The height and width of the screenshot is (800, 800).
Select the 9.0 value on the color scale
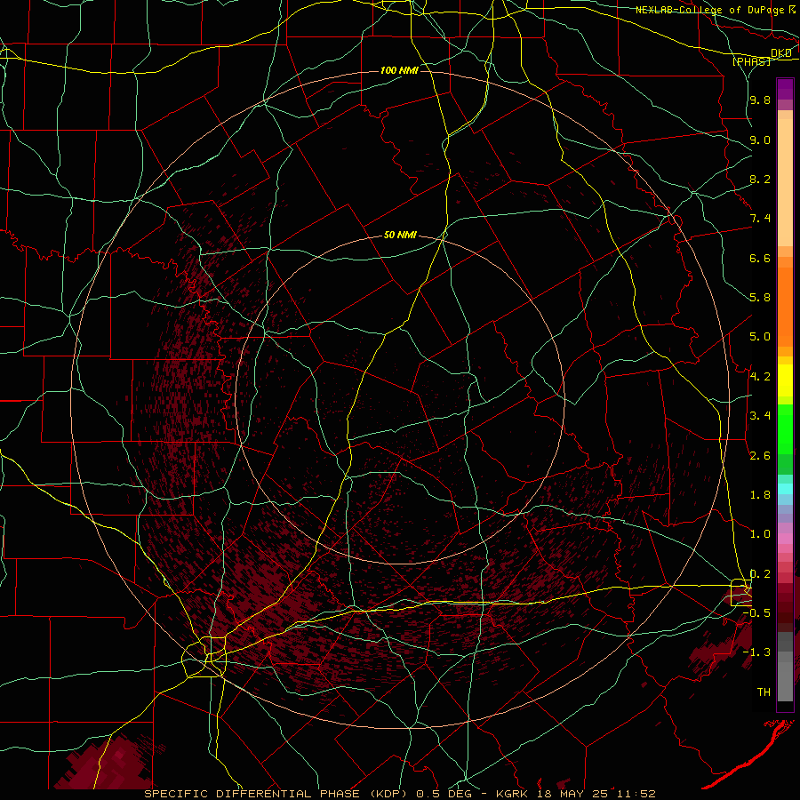coord(760,140)
